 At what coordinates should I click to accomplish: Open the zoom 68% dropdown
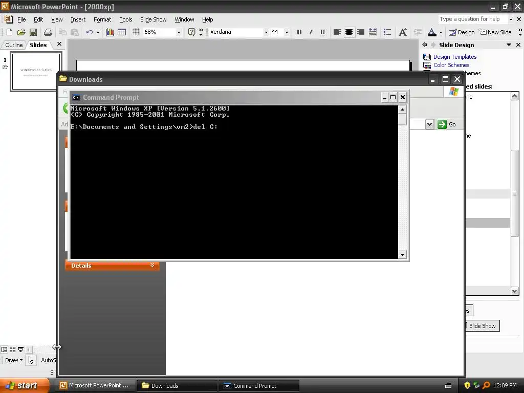point(179,32)
